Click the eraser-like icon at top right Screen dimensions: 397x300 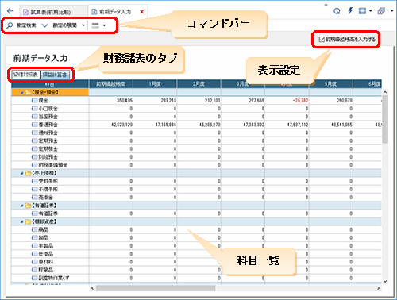(381, 11)
